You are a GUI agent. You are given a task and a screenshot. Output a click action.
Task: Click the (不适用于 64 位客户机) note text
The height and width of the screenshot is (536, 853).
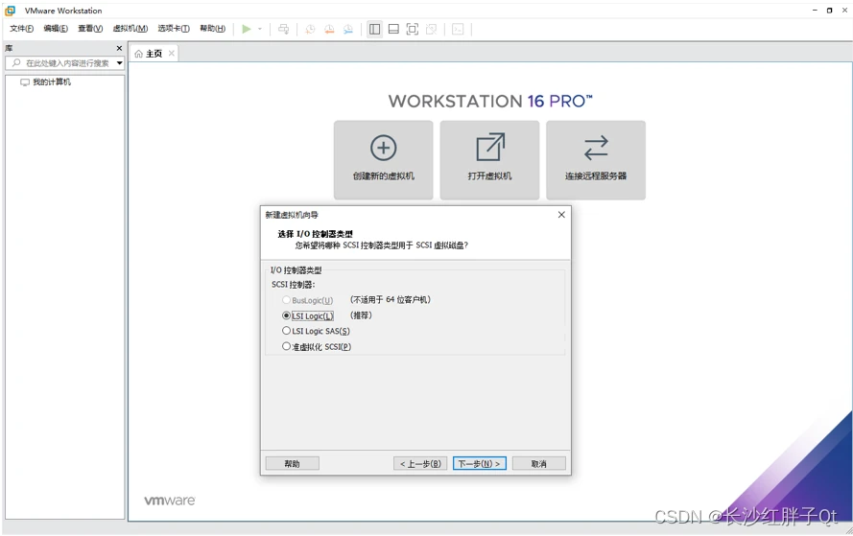391,299
